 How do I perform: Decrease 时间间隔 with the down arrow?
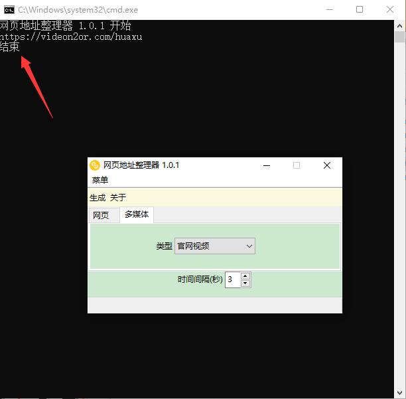[245, 283]
